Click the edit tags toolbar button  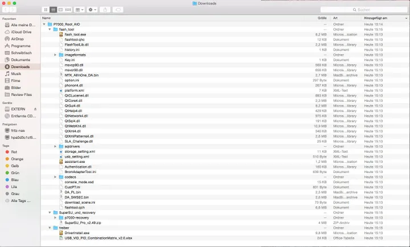[x=118, y=10]
